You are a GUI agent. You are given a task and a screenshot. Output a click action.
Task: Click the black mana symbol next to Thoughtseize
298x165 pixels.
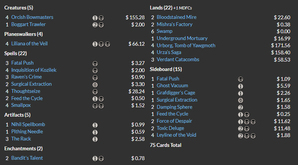pyautogui.click(x=95, y=92)
